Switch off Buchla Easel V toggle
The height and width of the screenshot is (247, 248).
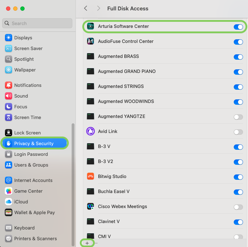tap(238, 192)
